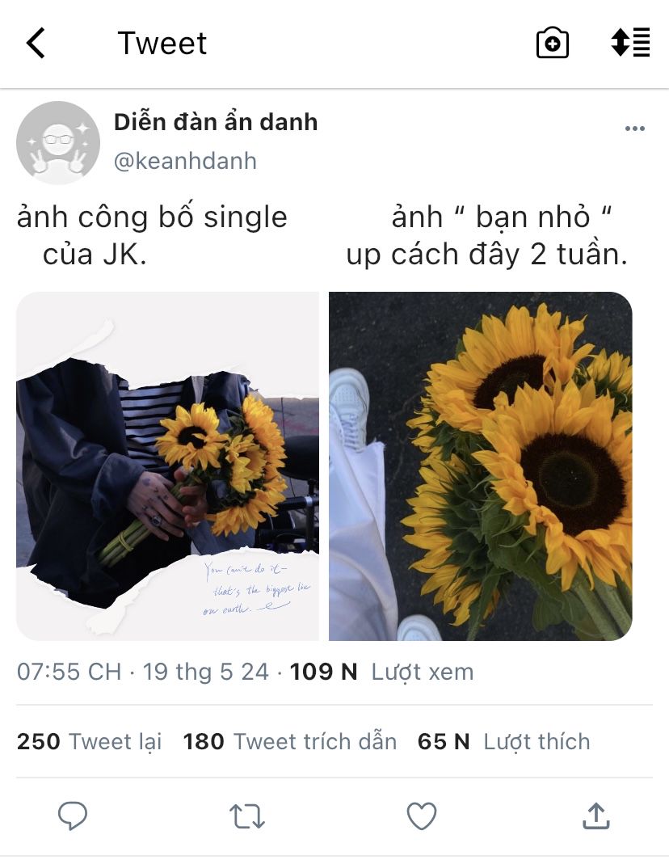
Task: Tap the 07:55 CH timestamp
Action: tap(69, 672)
